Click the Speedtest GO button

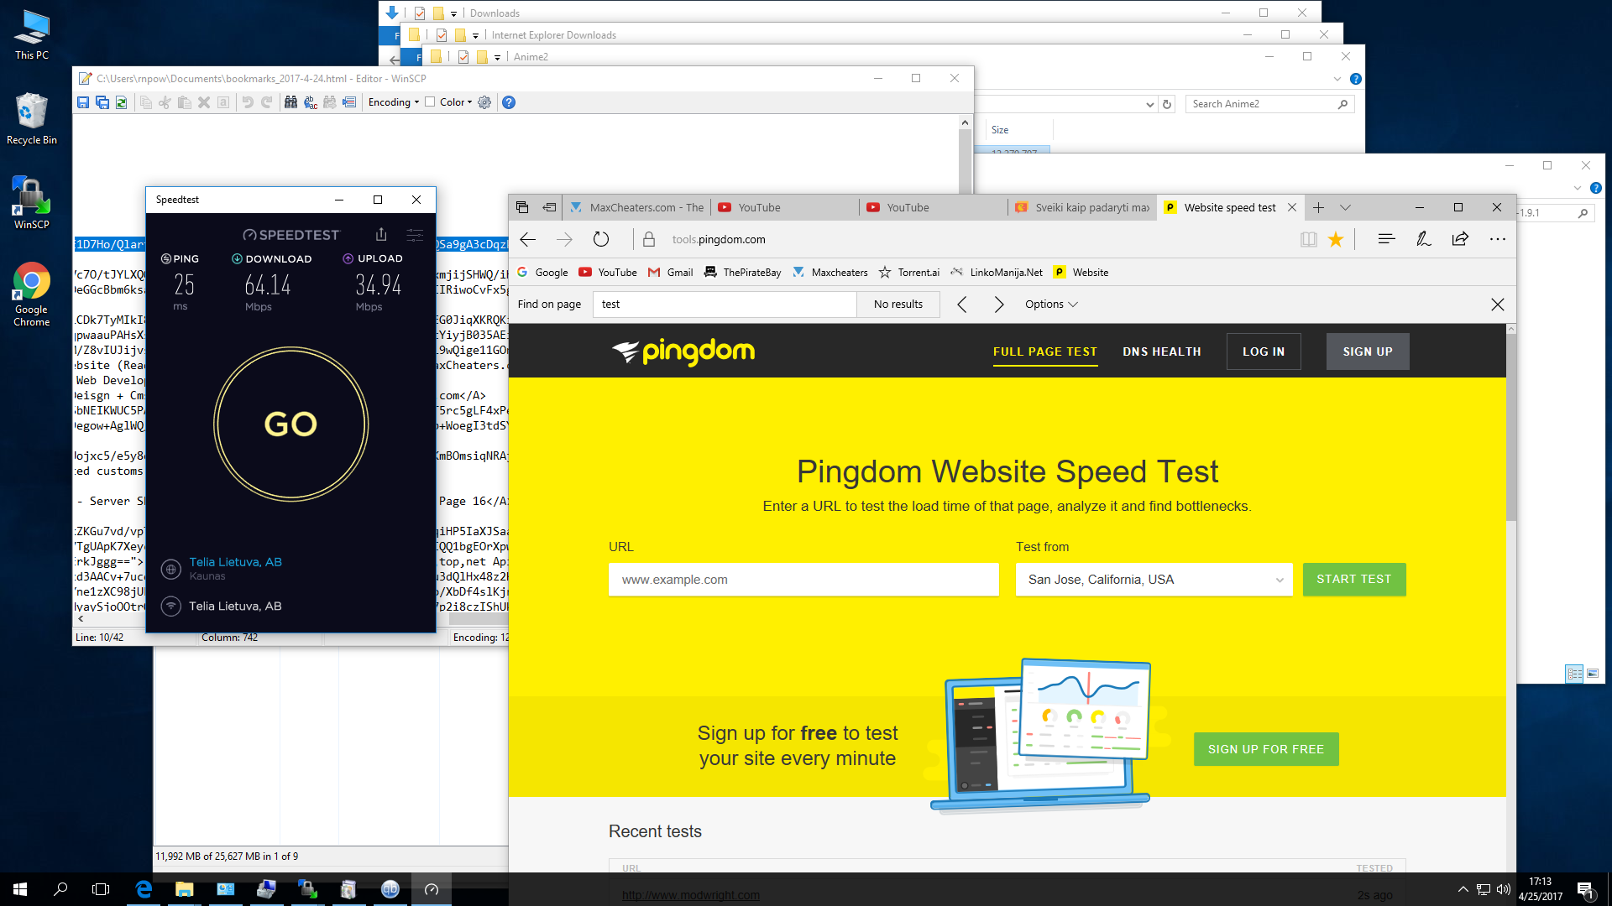pos(291,424)
